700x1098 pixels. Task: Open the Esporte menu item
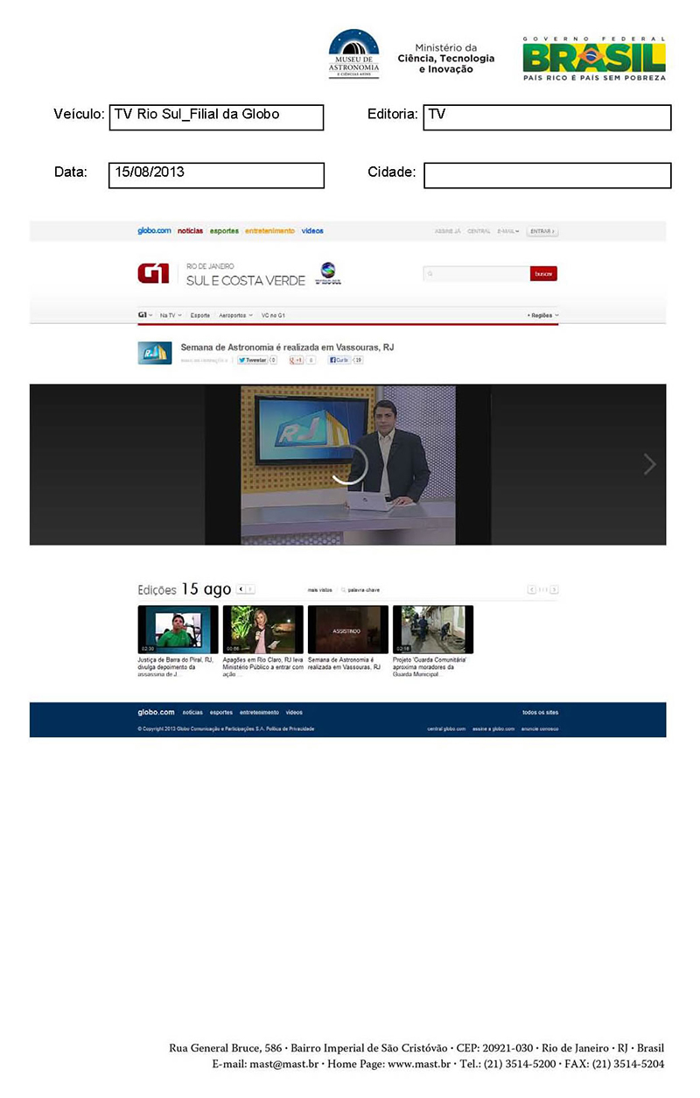click(200, 314)
